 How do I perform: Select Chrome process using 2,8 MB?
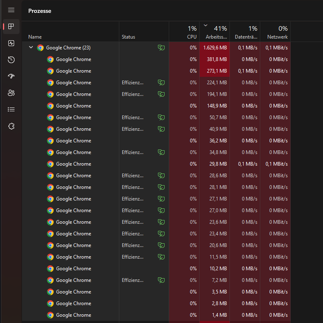pyautogui.click(x=156, y=303)
